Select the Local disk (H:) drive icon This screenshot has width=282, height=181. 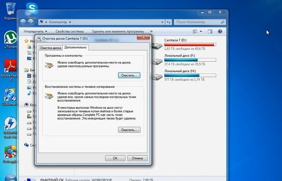coord(157,77)
